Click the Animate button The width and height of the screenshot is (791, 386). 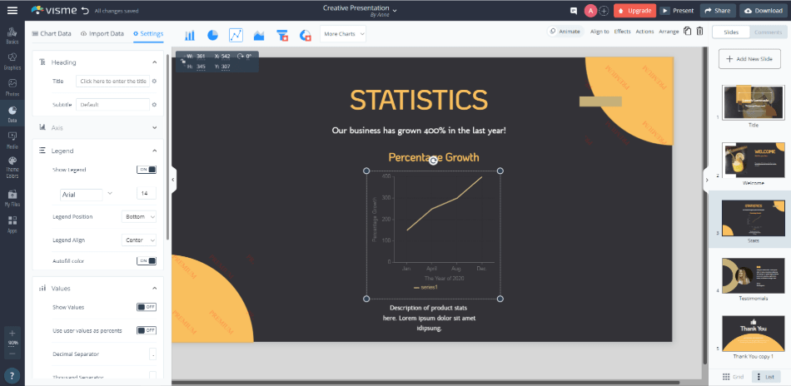565,32
